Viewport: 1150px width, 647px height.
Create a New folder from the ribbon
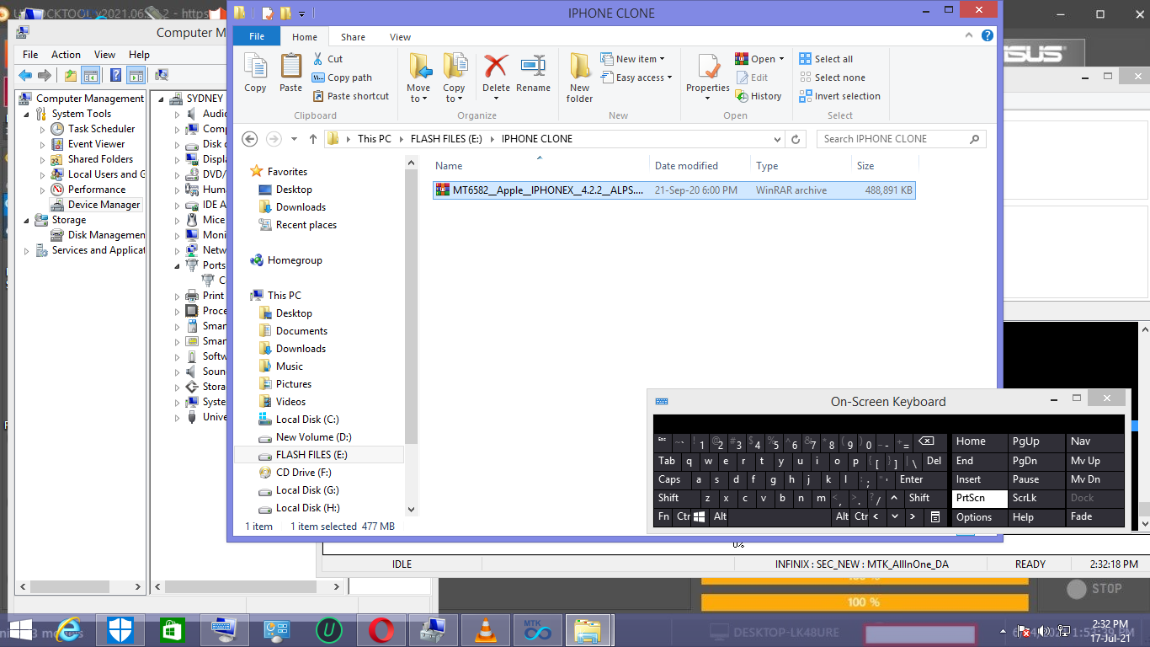pyautogui.click(x=579, y=78)
